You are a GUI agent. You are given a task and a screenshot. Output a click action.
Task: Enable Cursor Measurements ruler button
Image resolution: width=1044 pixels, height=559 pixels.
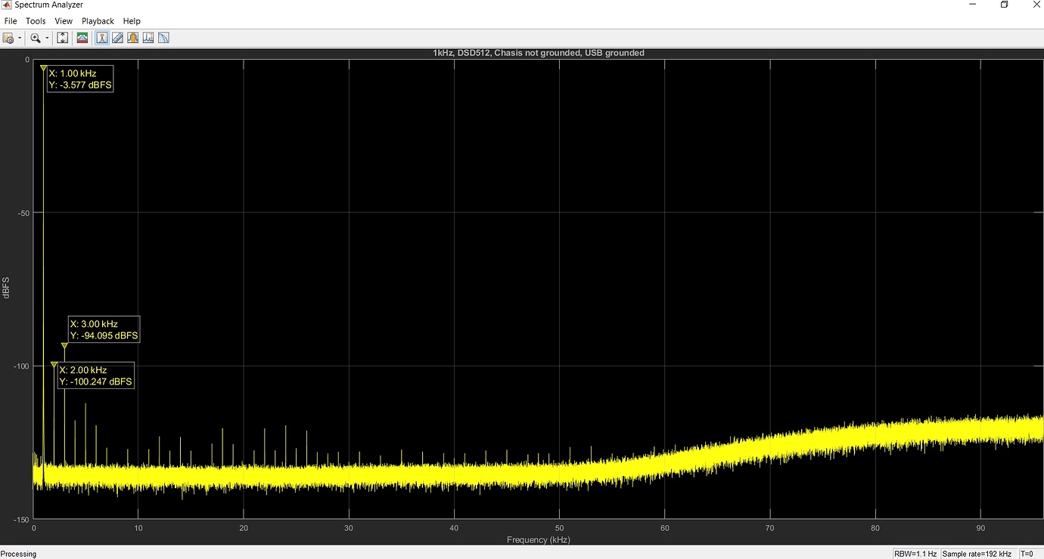117,38
